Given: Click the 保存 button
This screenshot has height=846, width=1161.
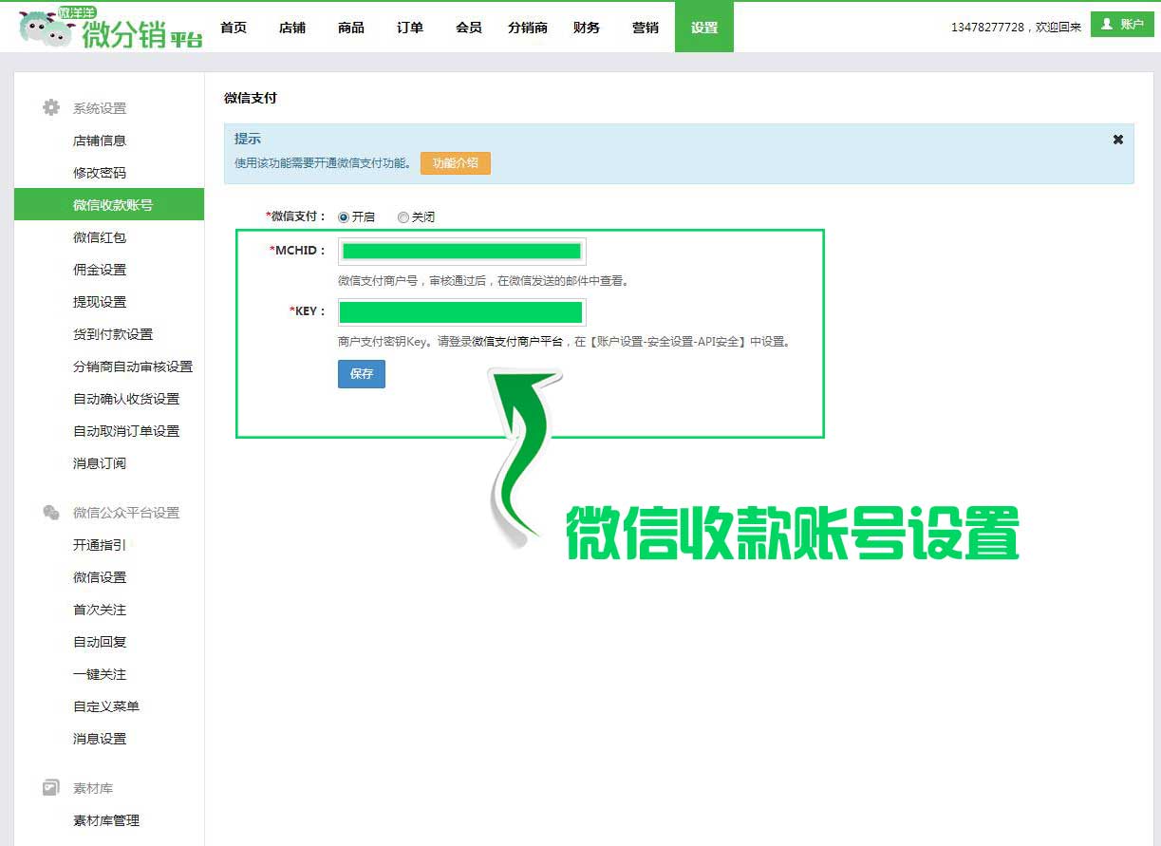Looking at the screenshot, I should point(362,374).
